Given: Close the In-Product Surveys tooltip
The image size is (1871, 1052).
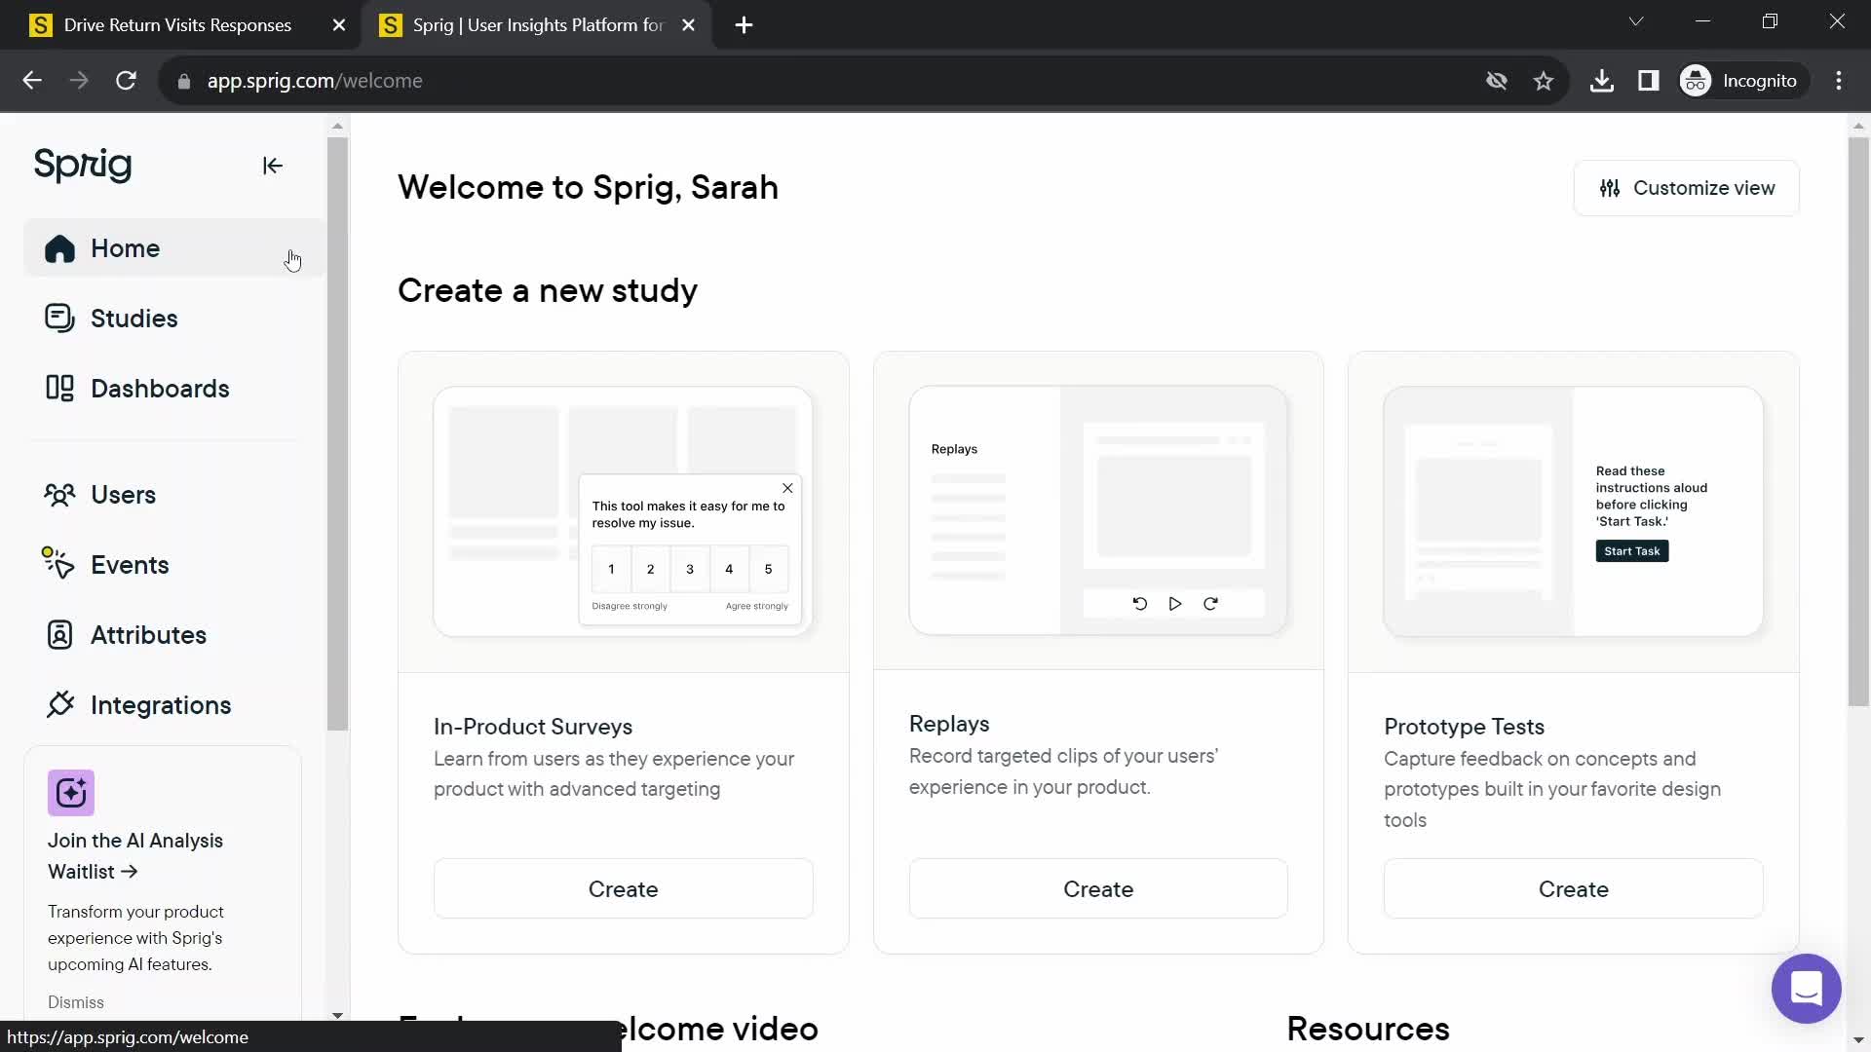Looking at the screenshot, I should point(787,488).
